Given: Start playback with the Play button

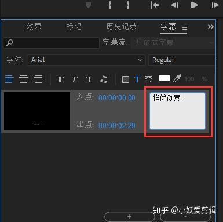Looking at the screenshot, I should click(195, 5).
